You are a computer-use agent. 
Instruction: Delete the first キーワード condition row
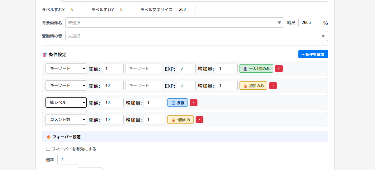(x=279, y=68)
